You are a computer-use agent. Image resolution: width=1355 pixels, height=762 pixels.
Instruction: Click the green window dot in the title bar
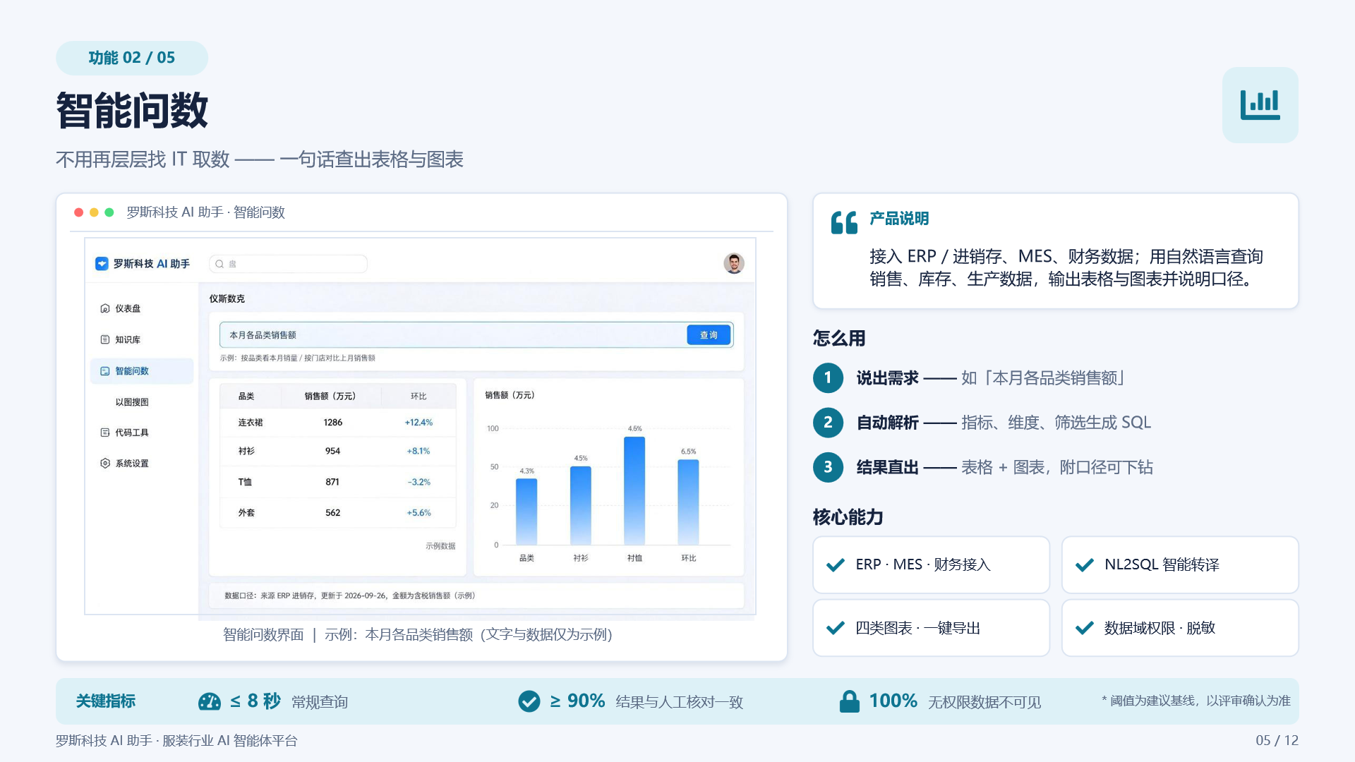pyautogui.click(x=109, y=212)
